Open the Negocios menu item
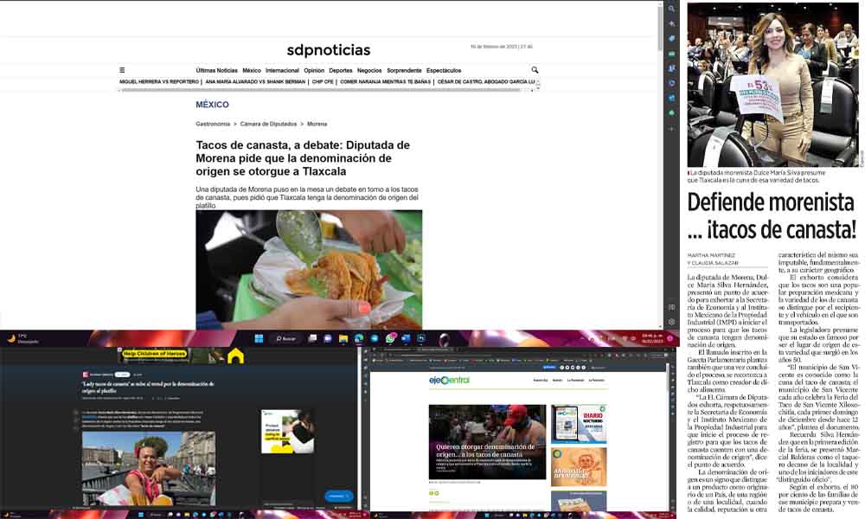Screen dimensions: 865x519 tap(368, 70)
